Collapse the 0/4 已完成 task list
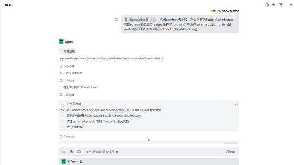The height and width of the screenshot is (165, 294). point(236,104)
